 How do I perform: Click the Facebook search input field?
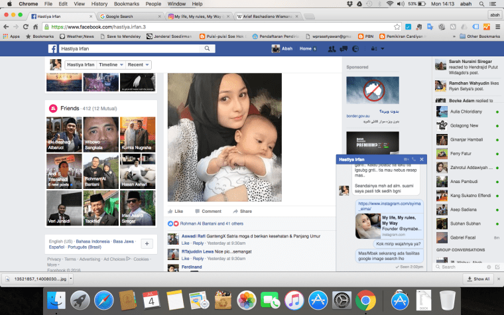[130, 48]
